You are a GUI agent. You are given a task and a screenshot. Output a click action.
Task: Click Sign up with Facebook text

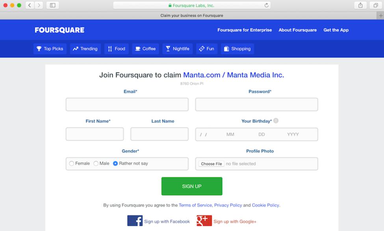click(167, 222)
